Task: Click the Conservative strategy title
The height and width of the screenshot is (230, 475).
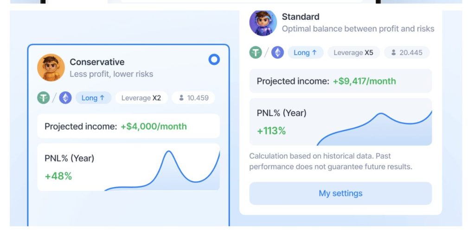Action: [x=97, y=62]
